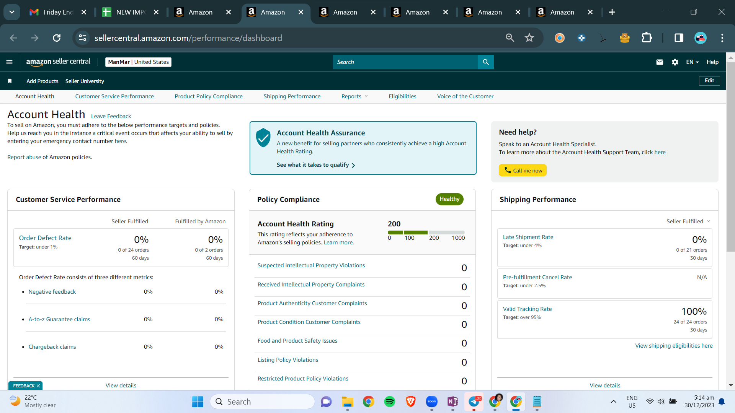Open the EN language dropdown
735x413 pixels.
(693, 62)
